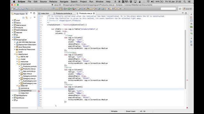
Task: Collapse the WebContent folder
Action: coord(15,54)
